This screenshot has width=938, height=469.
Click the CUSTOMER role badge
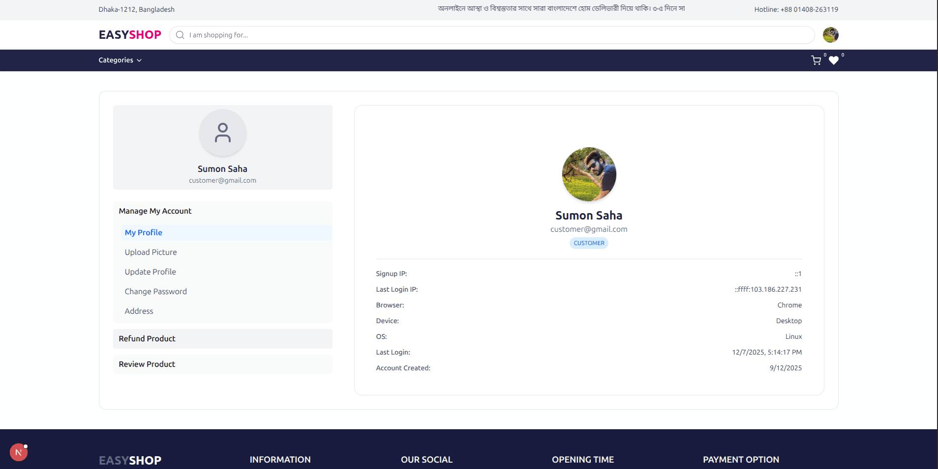[x=589, y=243]
